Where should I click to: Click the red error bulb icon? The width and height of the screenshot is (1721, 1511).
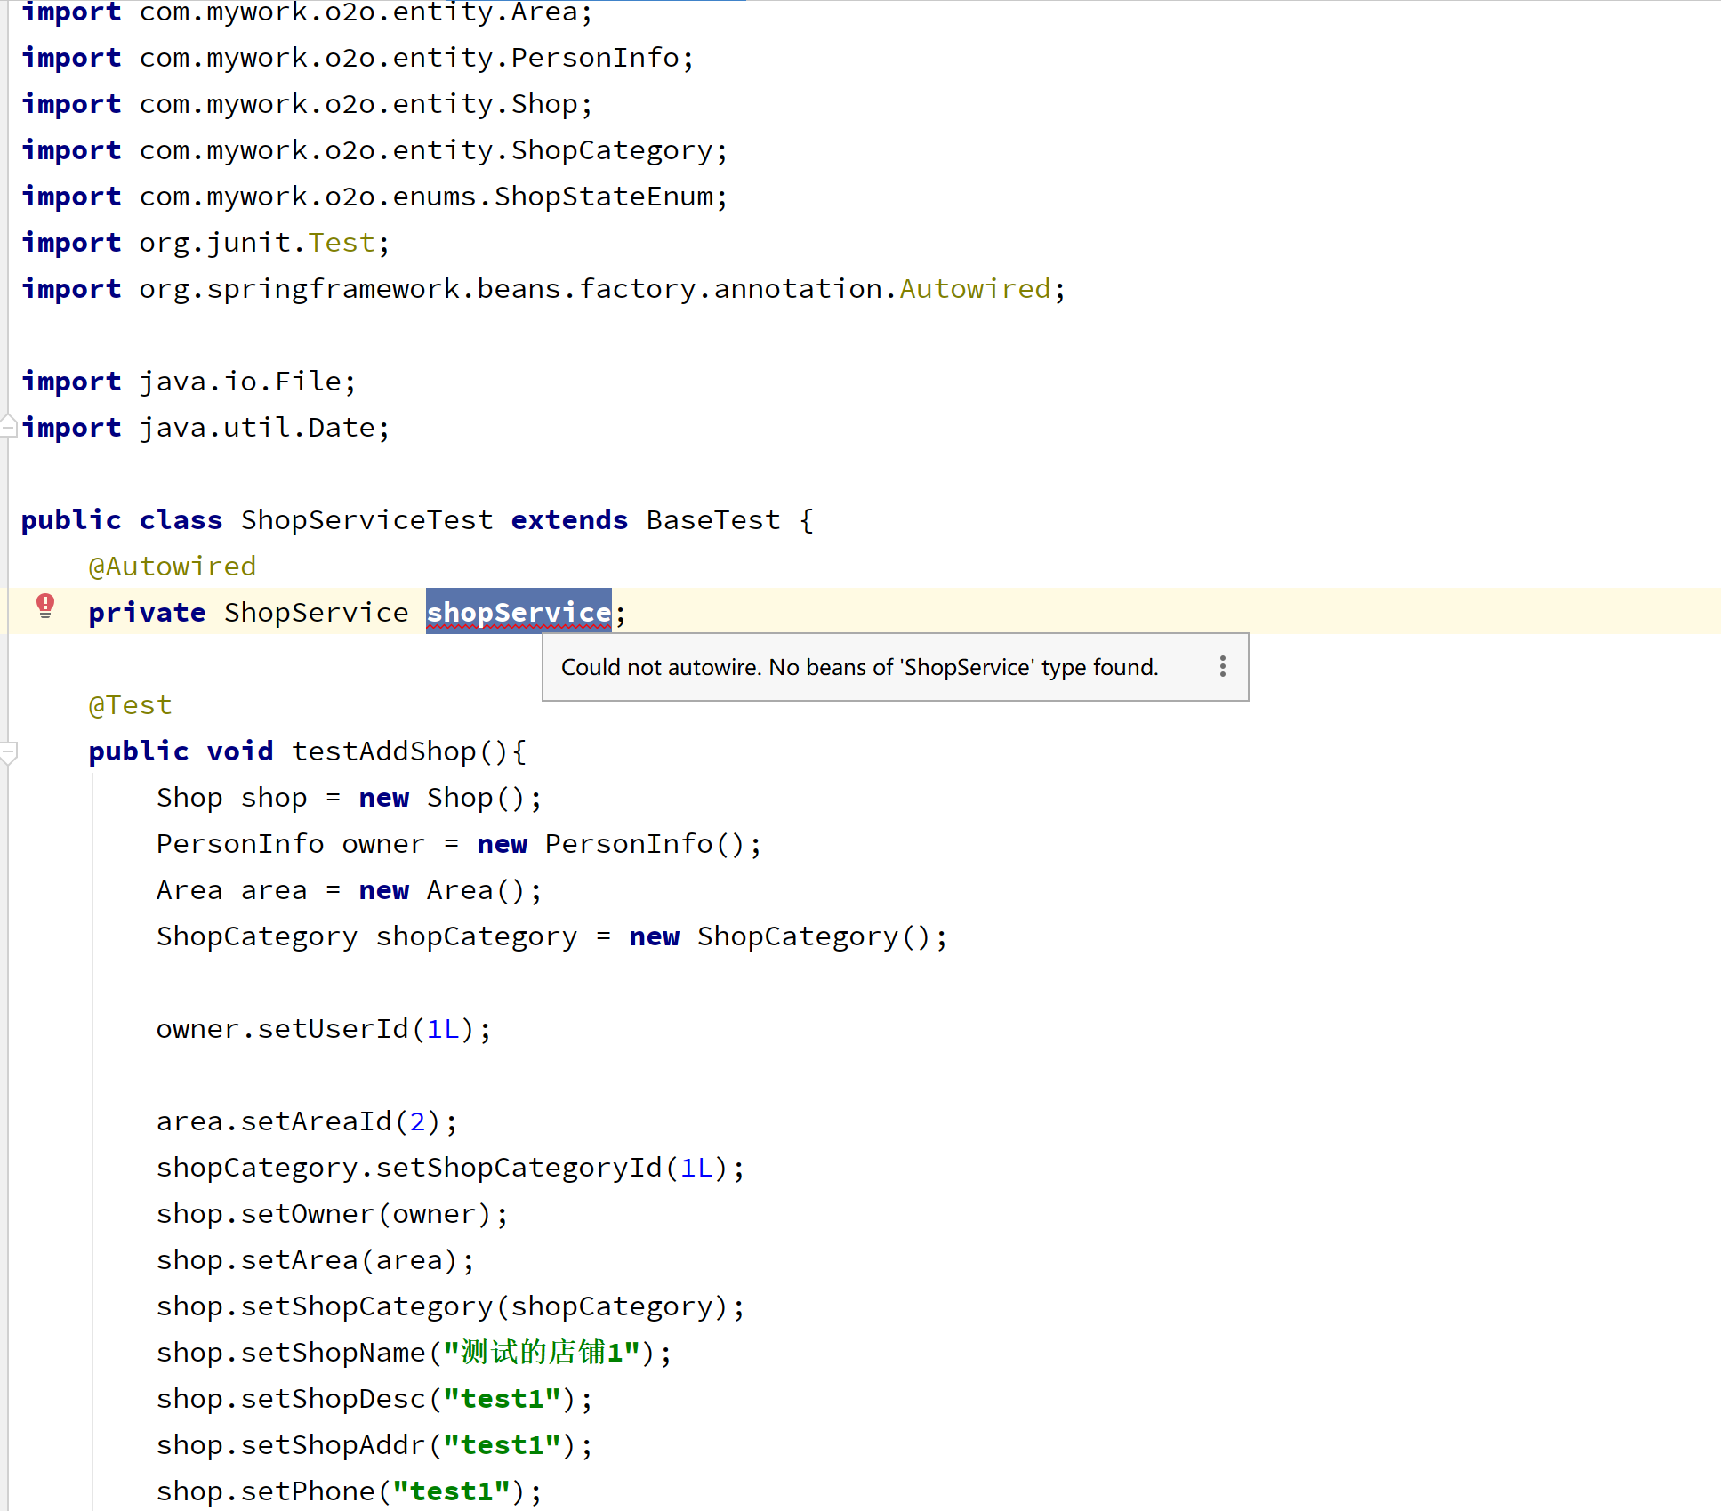[45, 606]
